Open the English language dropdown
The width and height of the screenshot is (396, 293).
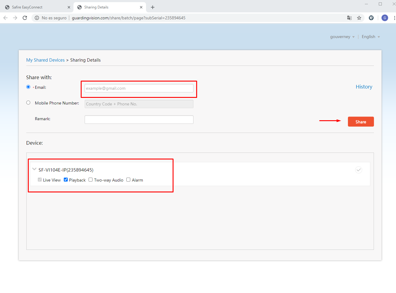click(x=371, y=37)
